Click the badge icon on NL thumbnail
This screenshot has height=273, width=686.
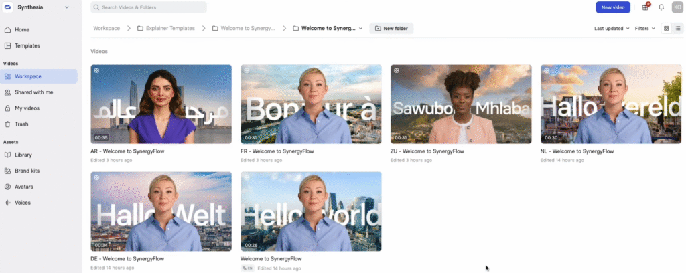click(x=547, y=70)
